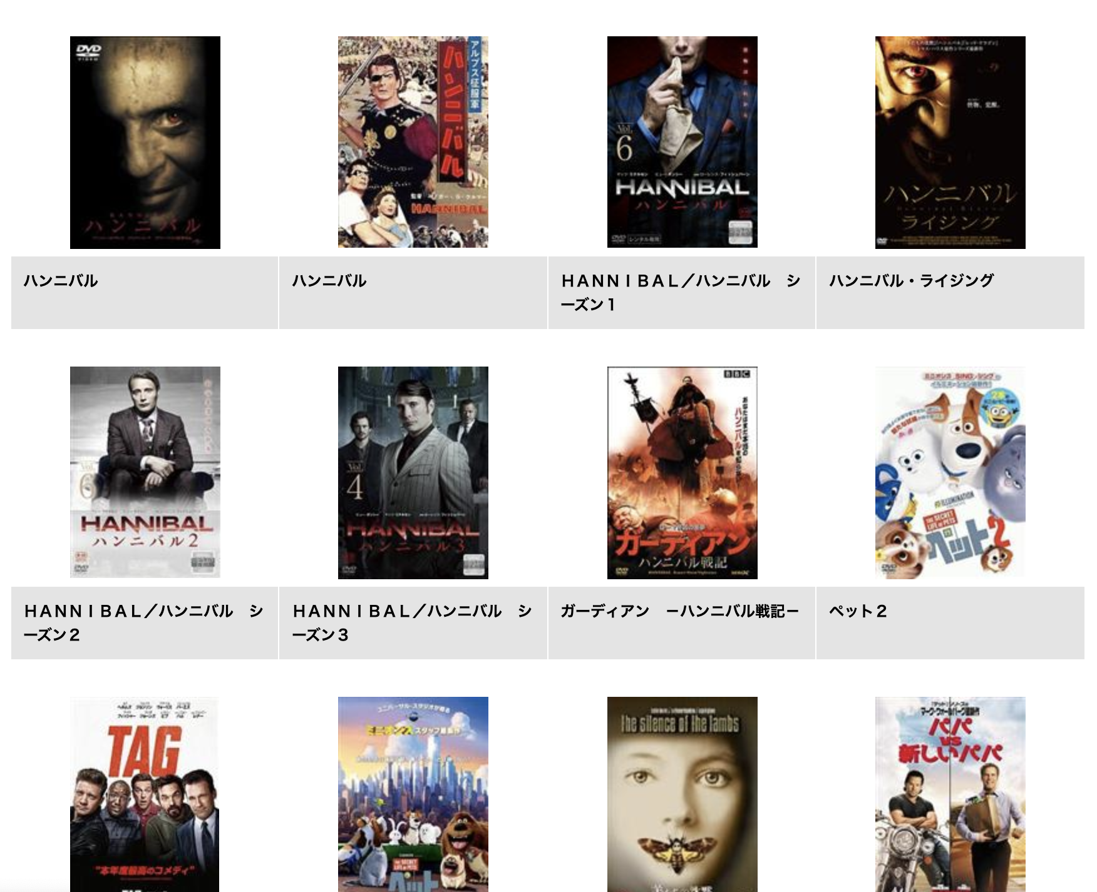Select the HANNIBAL Vol. 6 season 1 cover
Viewport: 1097px width, 892px height.
pyautogui.click(x=682, y=142)
